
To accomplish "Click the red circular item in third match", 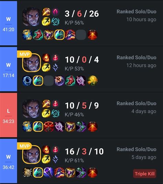I will point(49,126).
